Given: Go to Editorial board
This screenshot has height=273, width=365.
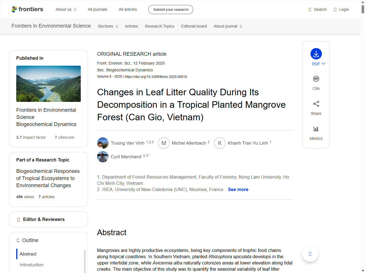Looking at the screenshot, I should (194, 26).
